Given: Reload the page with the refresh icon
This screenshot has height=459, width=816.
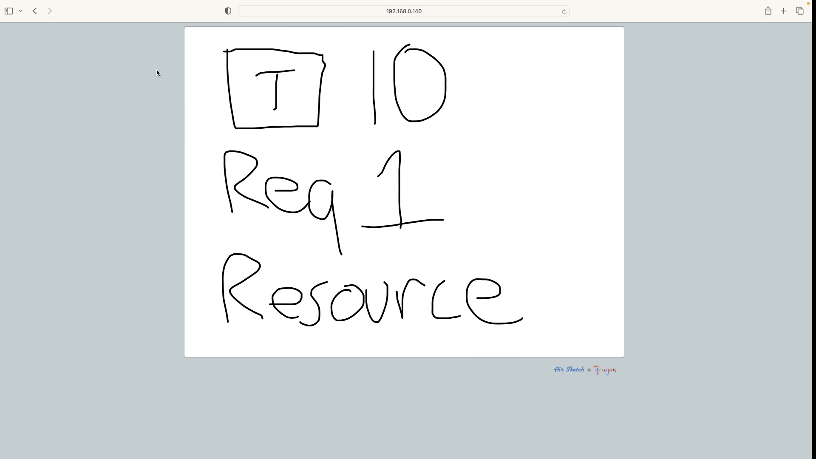Looking at the screenshot, I should pos(564,11).
